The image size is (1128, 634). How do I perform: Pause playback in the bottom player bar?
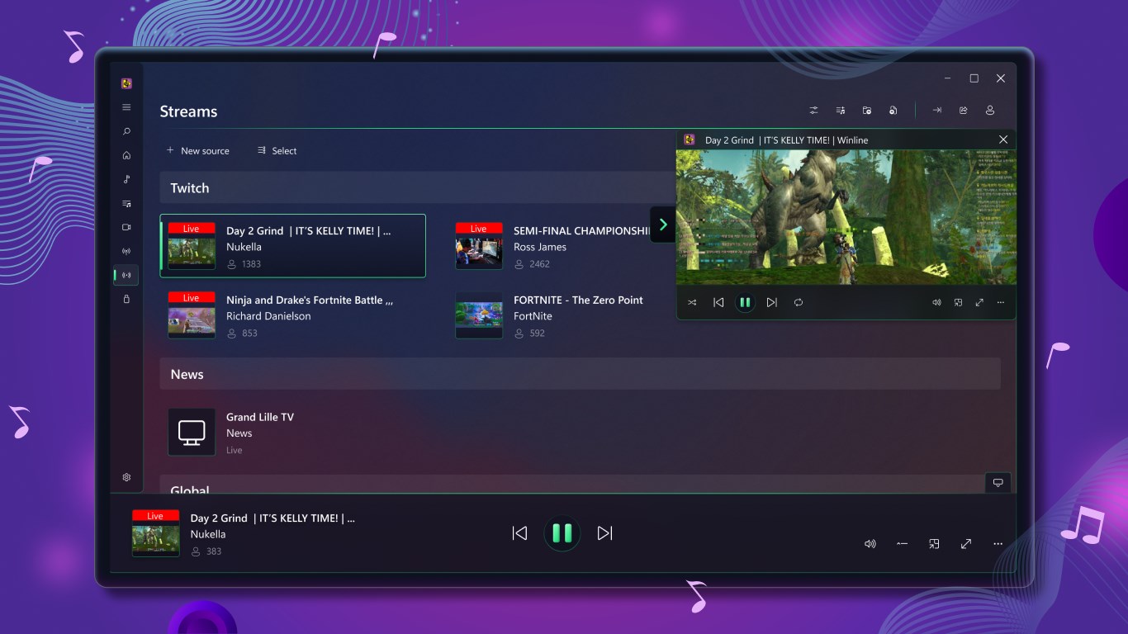(x=562, y=533)
